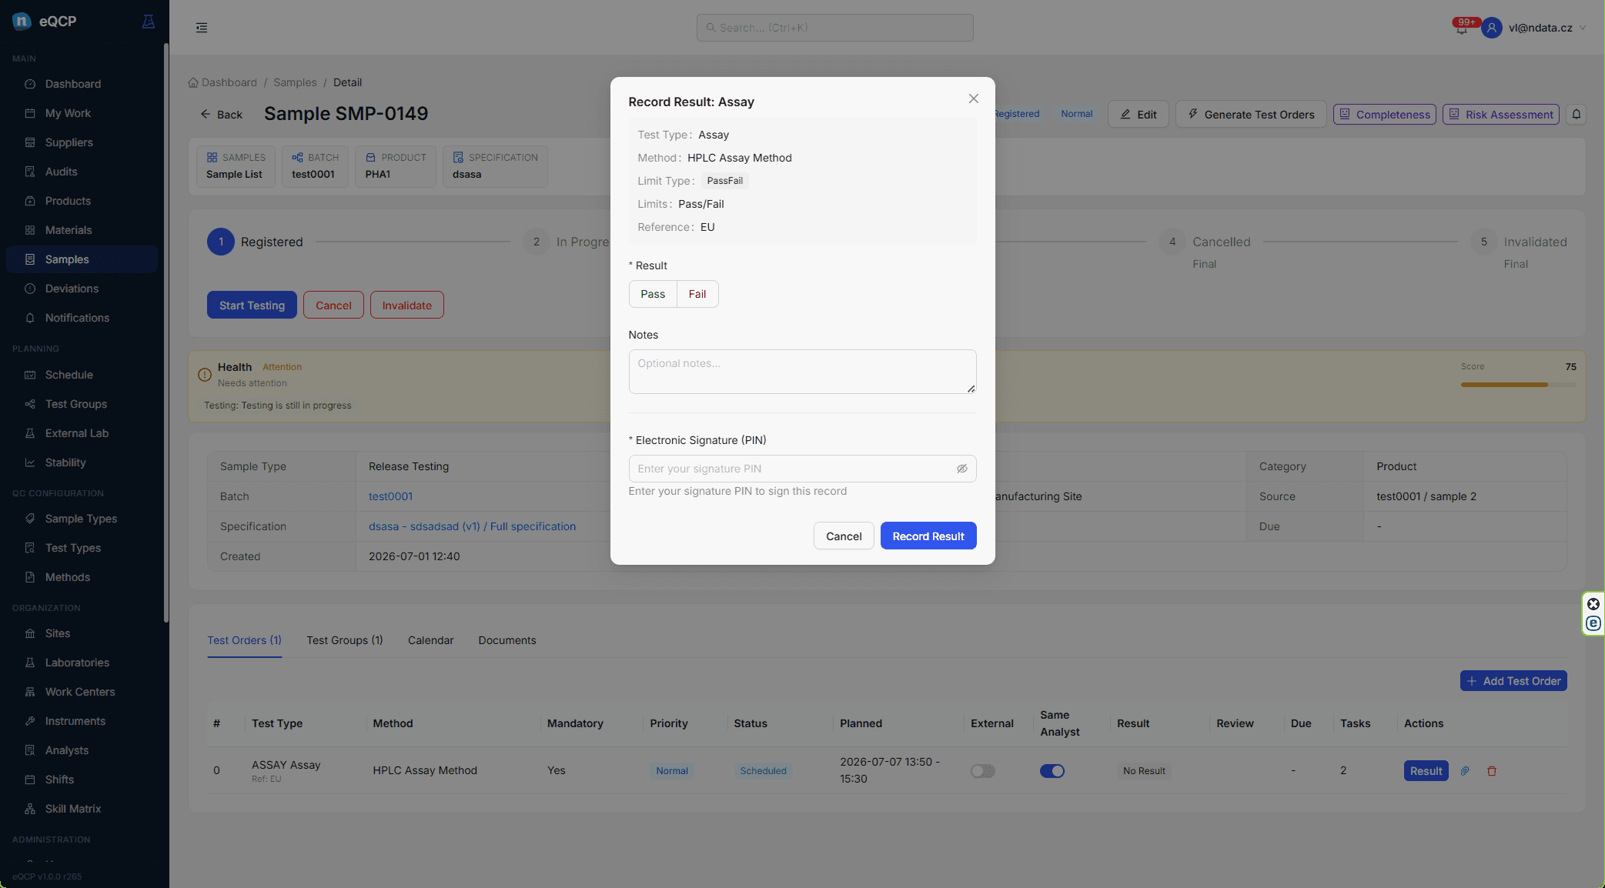Open My Work in sidebar
Image resolution: width=1605 pixels, height=888 pixels.
pyautogui.click(x=68, y=113)
